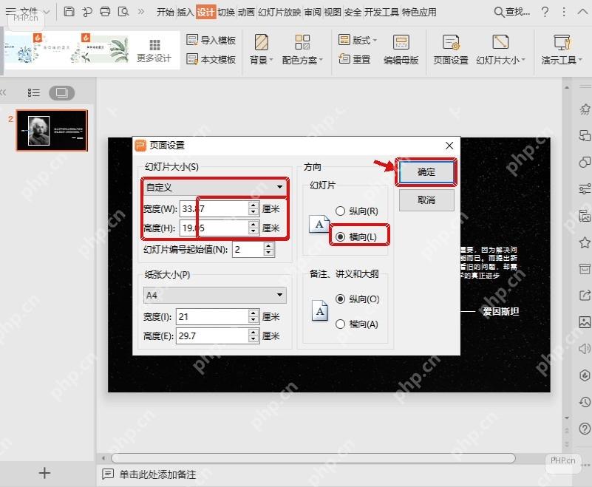Click the speaker audio icon in right sidebar
This screenshot has width=592, height=487.
click(585, 349)
